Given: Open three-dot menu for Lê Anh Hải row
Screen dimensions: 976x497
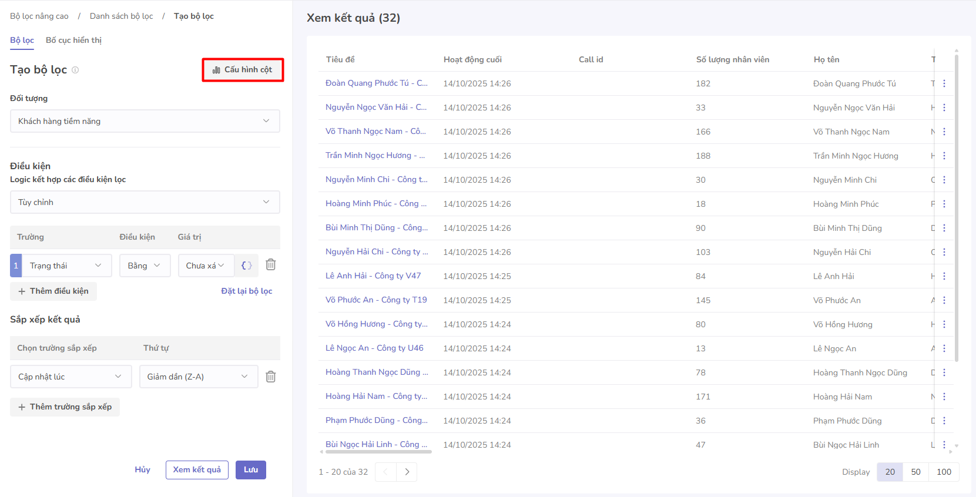Looking at the screenshot, I should tap(944, 276).
